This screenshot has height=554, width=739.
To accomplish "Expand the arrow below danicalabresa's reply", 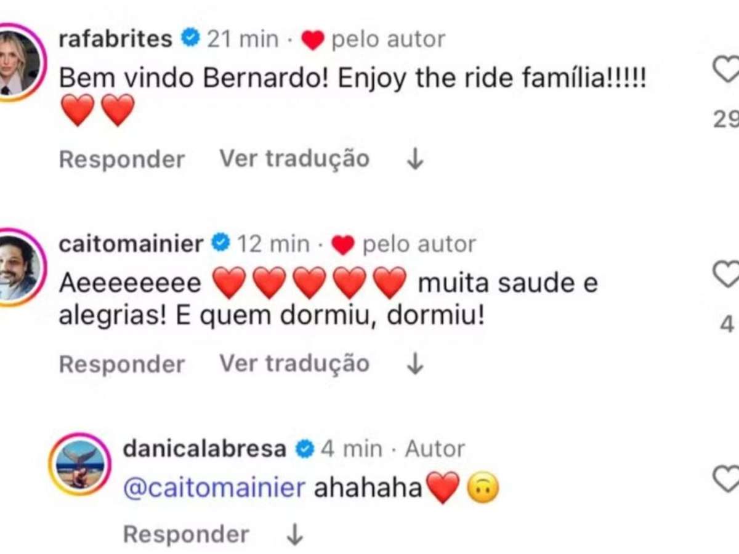I will pos(295,534).
